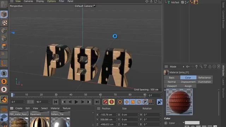Select the Color radio button

pyautogui.click(x=166, y=123)
